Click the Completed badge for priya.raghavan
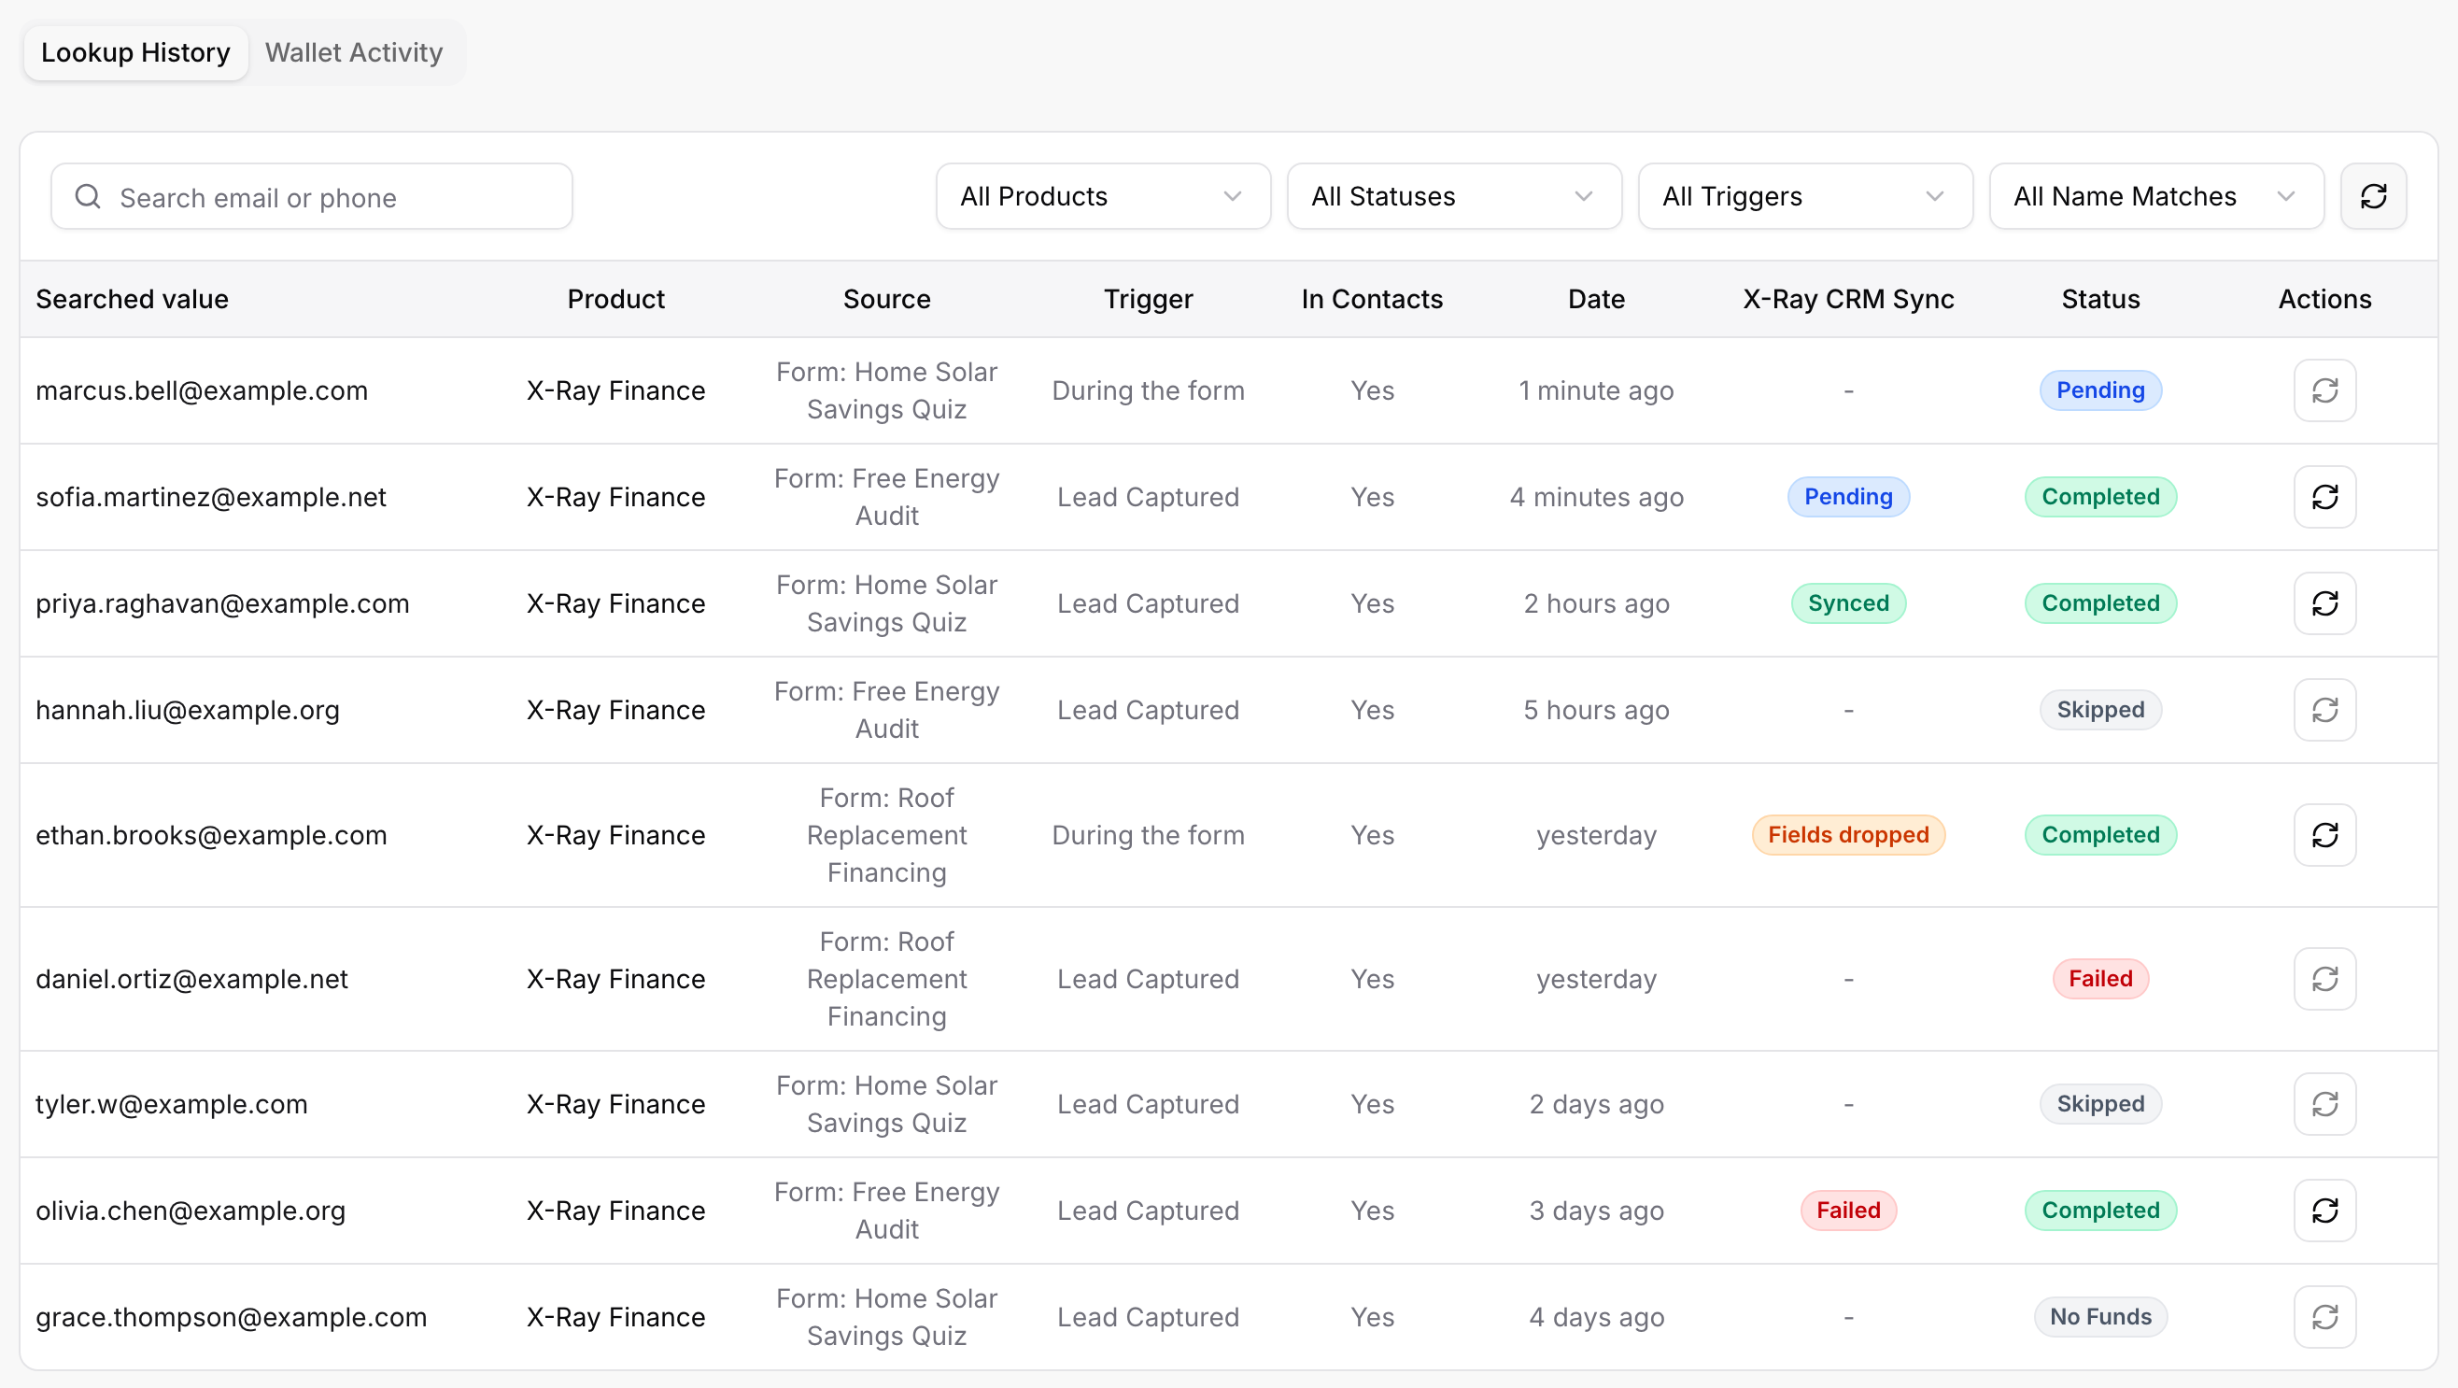The image size is (2458, 1388). click(x=2100, y=603)
